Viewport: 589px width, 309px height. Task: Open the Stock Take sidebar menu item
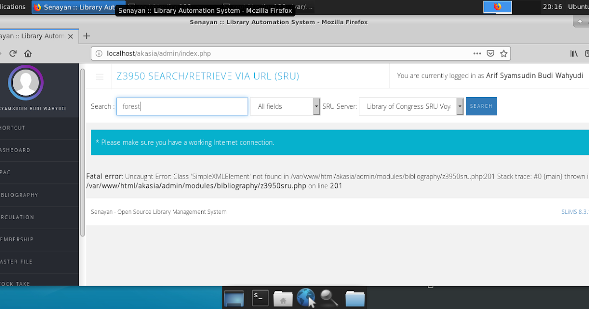(39, 280)
